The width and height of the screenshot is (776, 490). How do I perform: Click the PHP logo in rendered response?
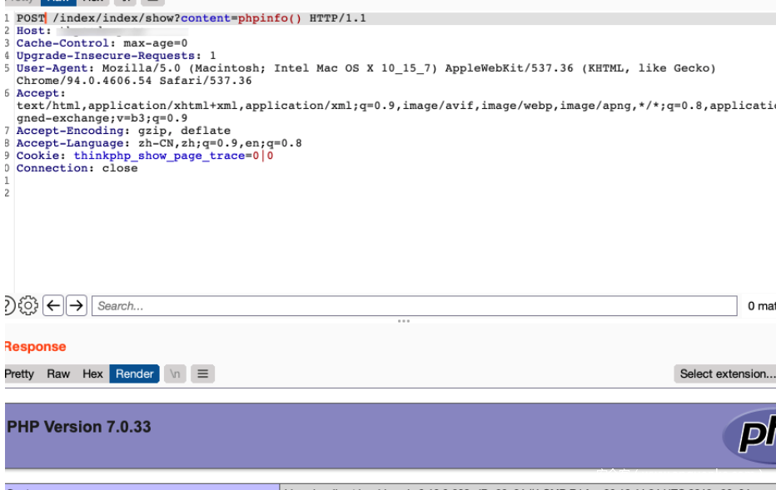coord(749,436)
